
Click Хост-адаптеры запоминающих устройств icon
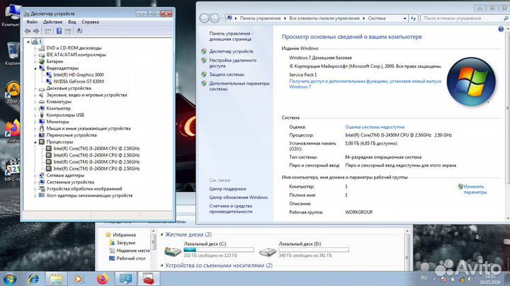click(41, 195)
